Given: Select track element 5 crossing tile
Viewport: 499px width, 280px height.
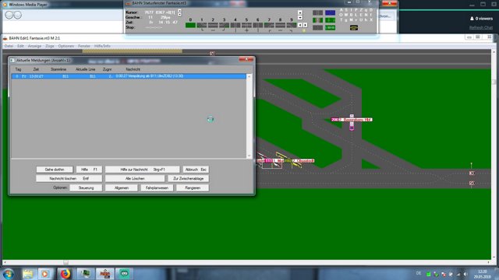Looking at the screenshot, I should coord(246,25).
